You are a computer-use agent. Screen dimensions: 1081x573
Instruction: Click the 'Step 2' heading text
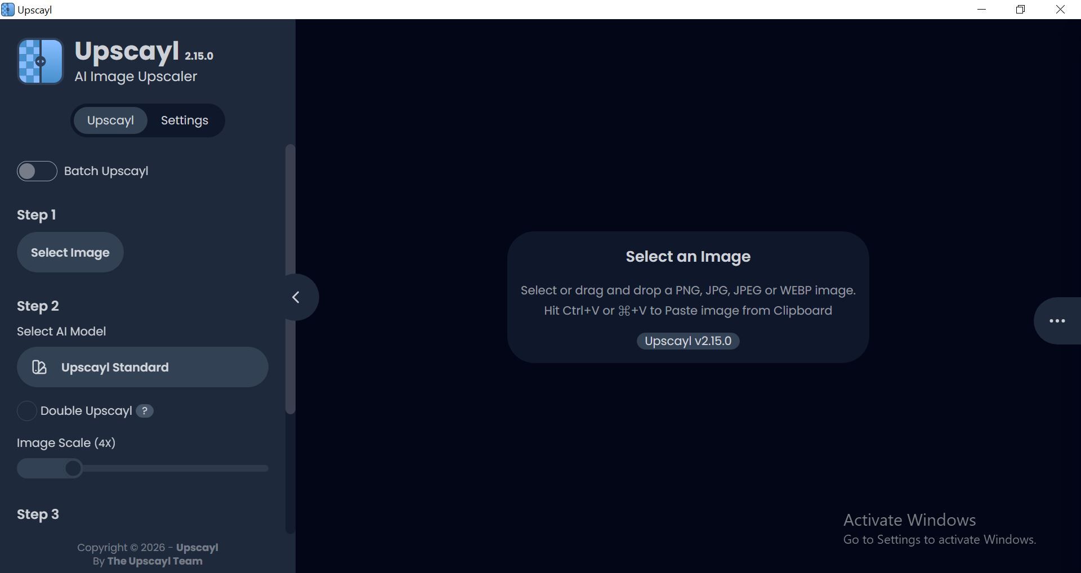(x=38, y=306)
